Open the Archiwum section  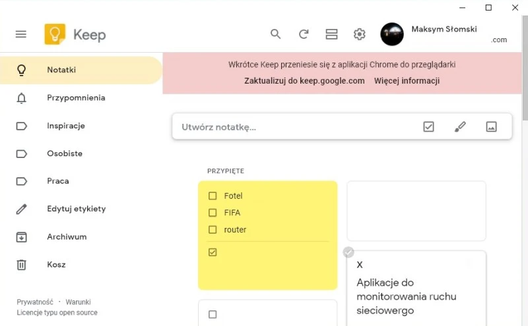pos(81,237)
